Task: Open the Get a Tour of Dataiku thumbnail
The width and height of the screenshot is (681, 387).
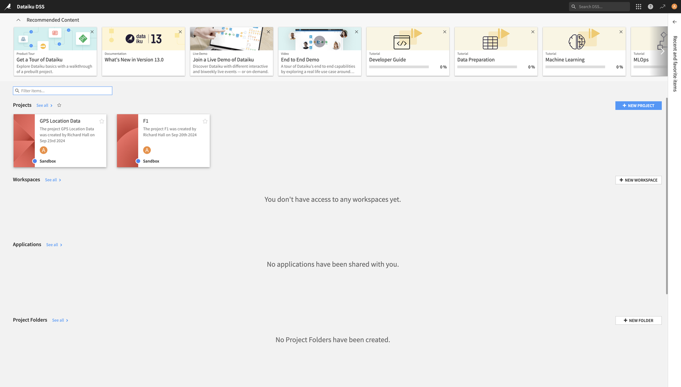Action: [55, 39]
